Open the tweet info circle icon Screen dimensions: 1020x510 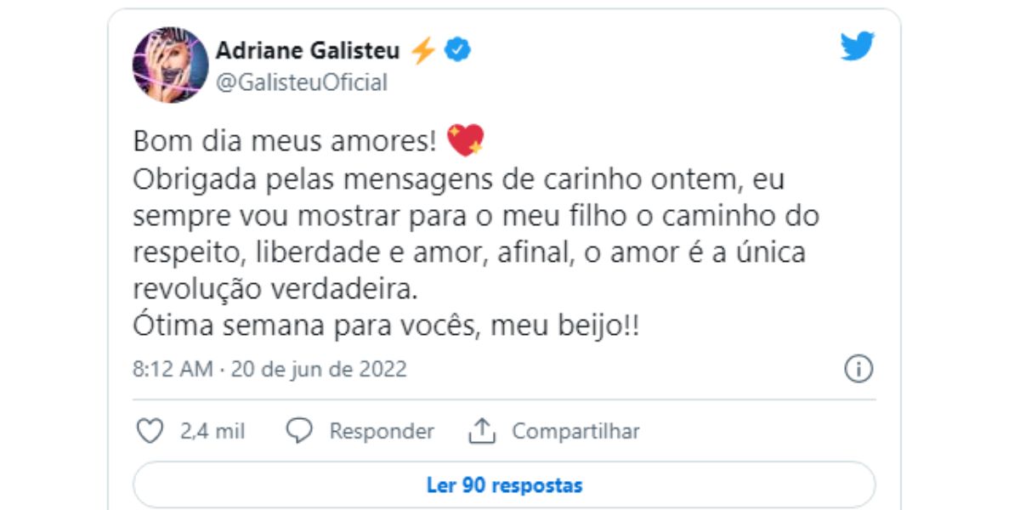pyautogui.click(x=858, y=369)
